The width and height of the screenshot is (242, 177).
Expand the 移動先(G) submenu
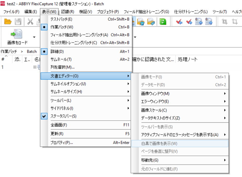pos(180,160)
